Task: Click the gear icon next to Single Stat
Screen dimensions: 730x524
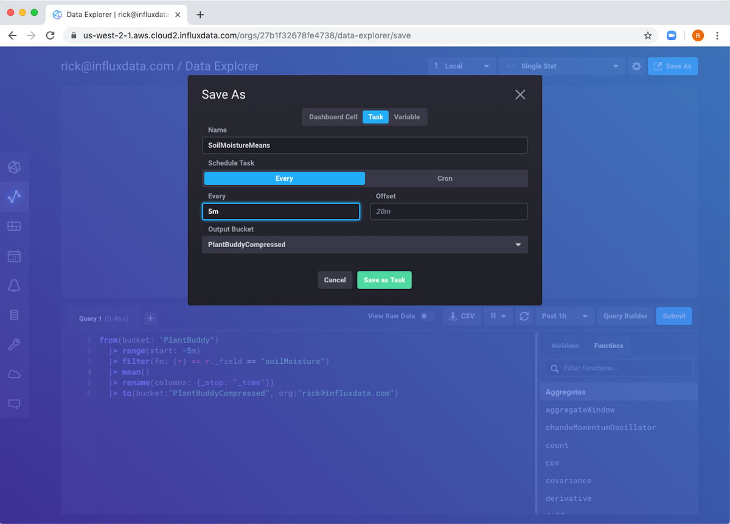Action: [x=636, y=66]
